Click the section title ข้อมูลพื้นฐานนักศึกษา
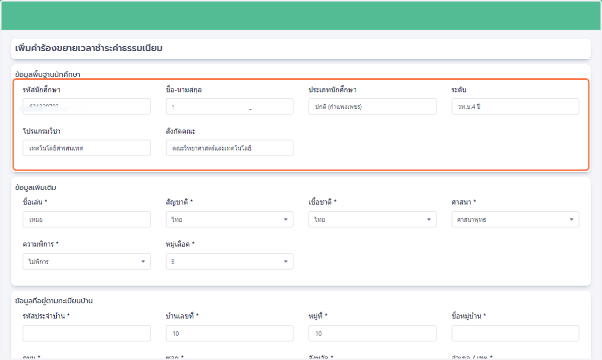Viewport: 602px width, 360px height. point(48,74)
